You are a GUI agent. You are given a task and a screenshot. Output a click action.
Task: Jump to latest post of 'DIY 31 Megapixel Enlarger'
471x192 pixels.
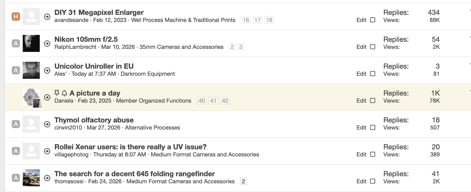tap(47, 16)
